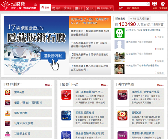The width and height of the screenshot is (168, 139).
Task: Click the diamond logo of 理財寶
Action: tap(5, 5)
